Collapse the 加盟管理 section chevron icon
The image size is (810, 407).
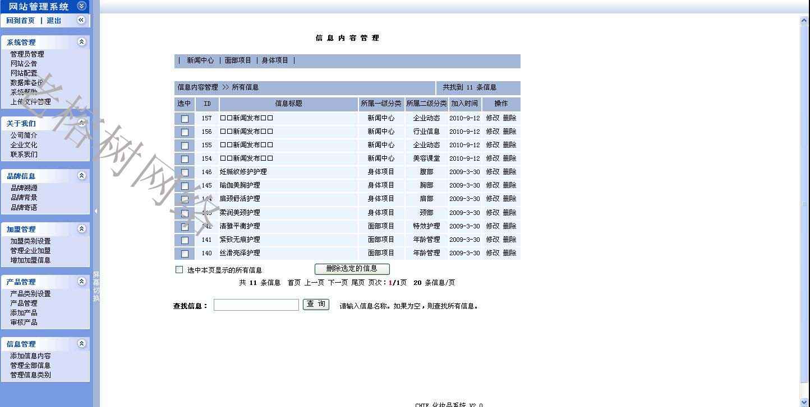tap(81, 229)
